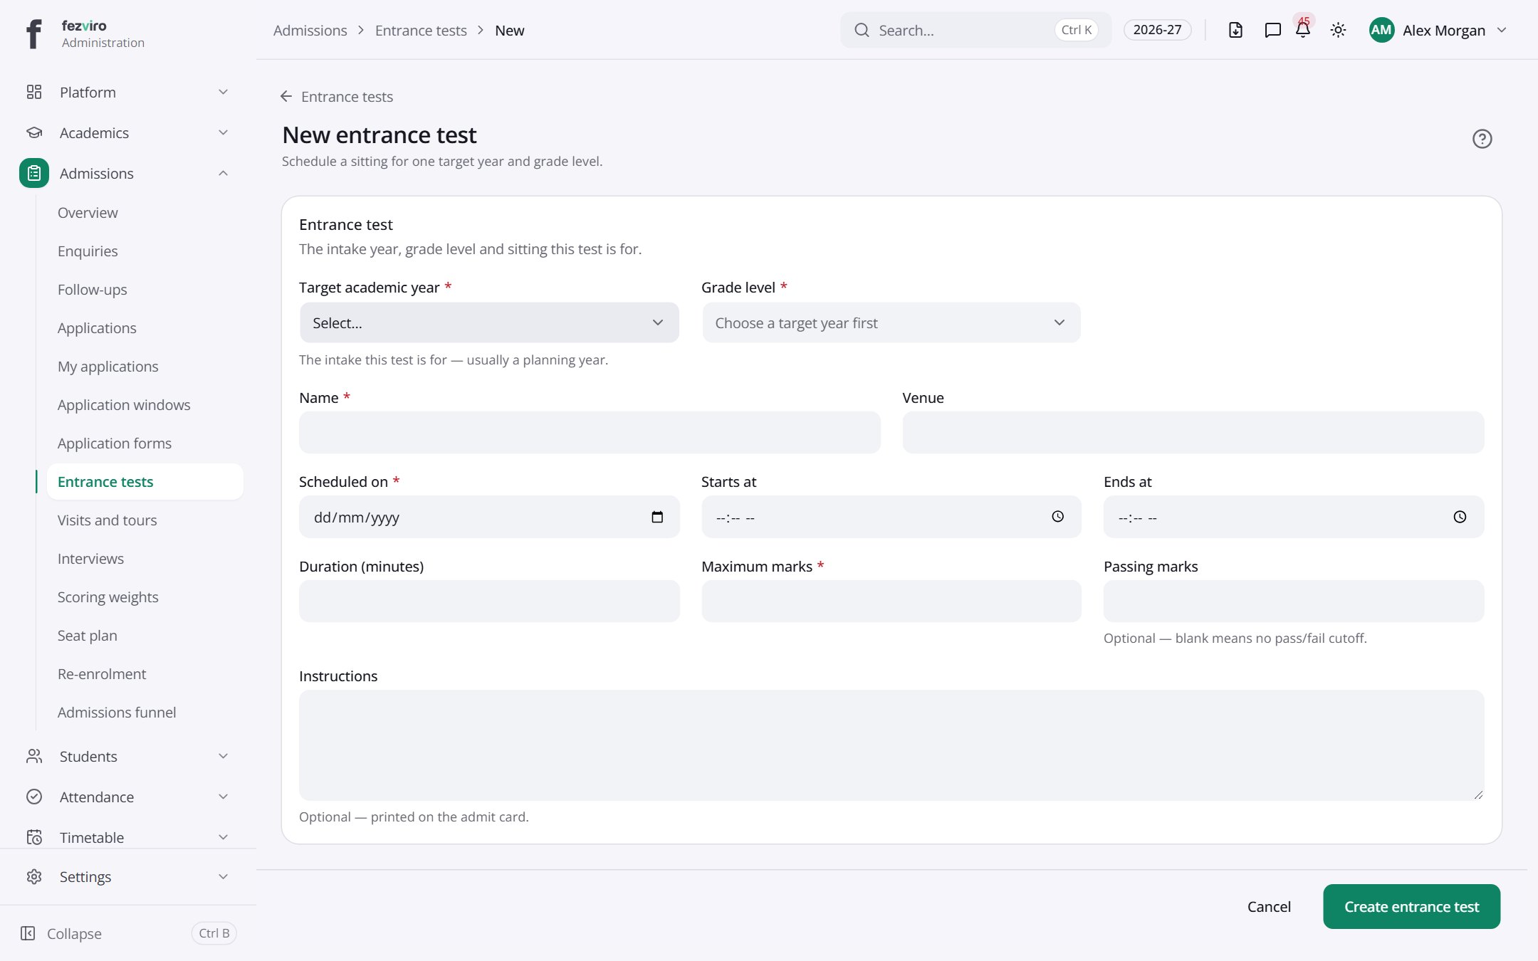This screenshot has width=1538, height=961.
Task: Go to Application windows in sidebar
Action: 124,405
